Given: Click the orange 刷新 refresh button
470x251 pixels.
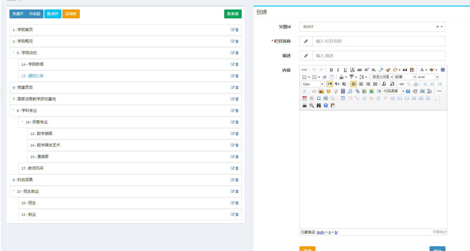Looking at the screenshot, I should [x=71, y=14].
